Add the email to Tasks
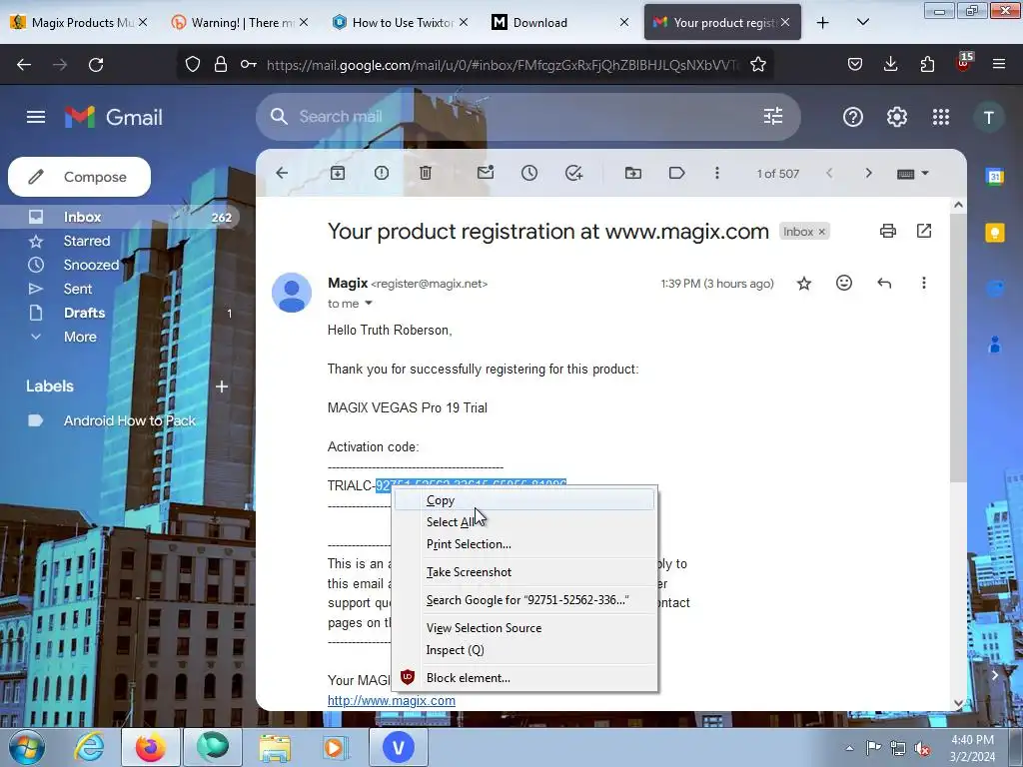Screen dimensions: 1023x767 coord(573,173)
